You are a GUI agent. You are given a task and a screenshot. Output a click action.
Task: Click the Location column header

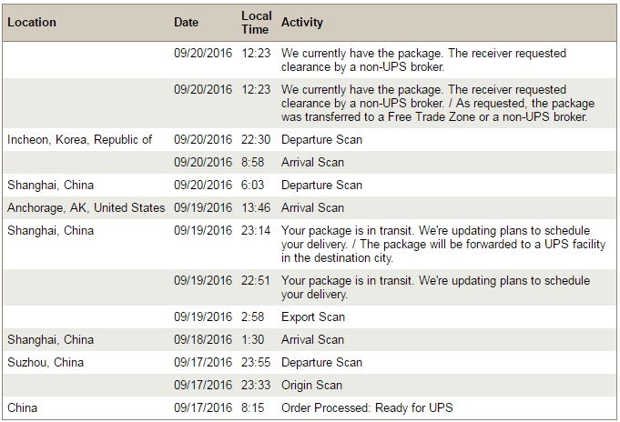tap(32, 23)
